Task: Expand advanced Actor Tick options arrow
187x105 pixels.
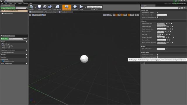Action: 163,19
